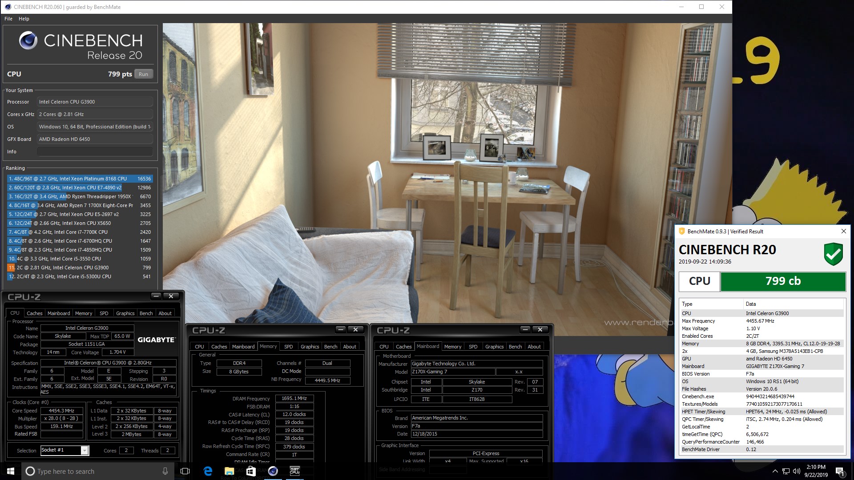854x480 pixels.
Task: Select Memory tab in CPU-Z motherboard window
Action: [x=453, y=347]
